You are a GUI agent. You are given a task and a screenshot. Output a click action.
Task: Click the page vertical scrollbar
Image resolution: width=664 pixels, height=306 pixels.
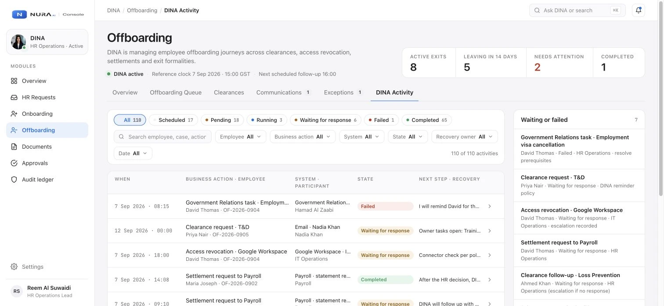[661, 99]
